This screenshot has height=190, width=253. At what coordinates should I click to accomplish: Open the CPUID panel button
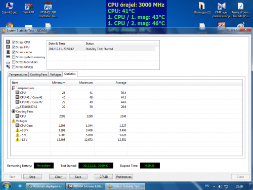tap(104, 177)
